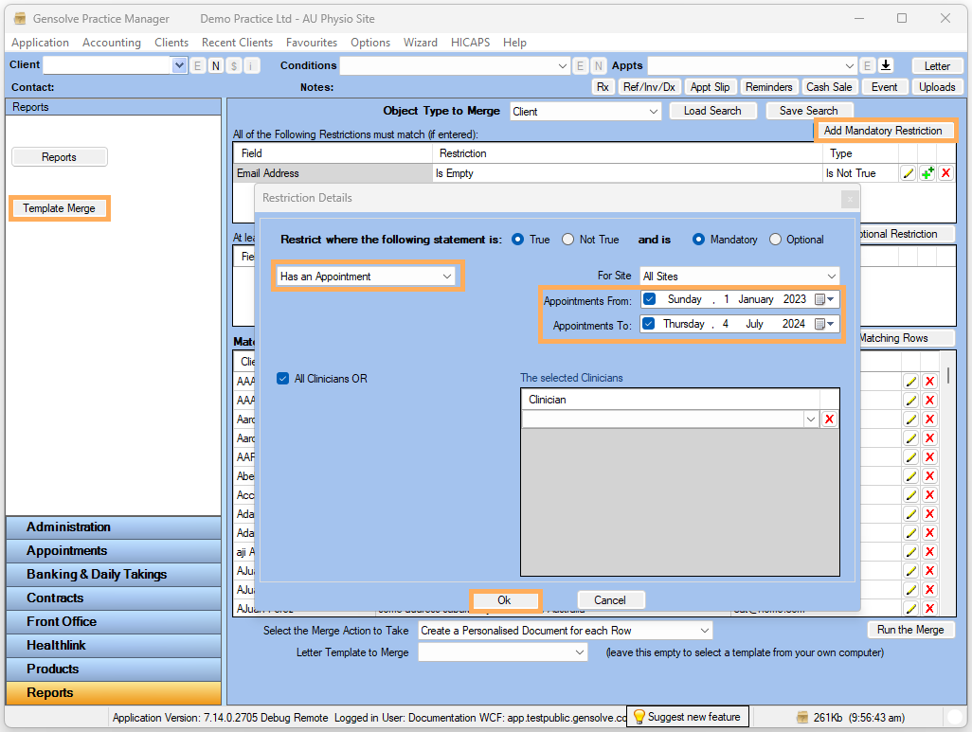Click the E icon beside the Appts dropdown
This screenshot has width=972, height=732.
click(867, 65)
